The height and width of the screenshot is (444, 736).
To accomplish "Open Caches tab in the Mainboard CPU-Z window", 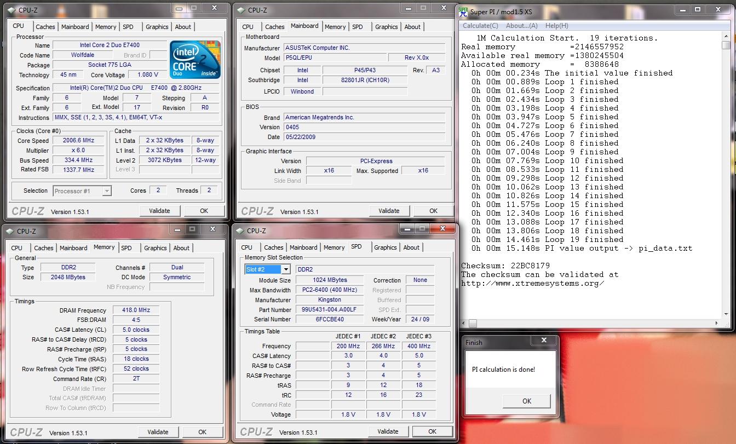I will click(x=274, y=27).
